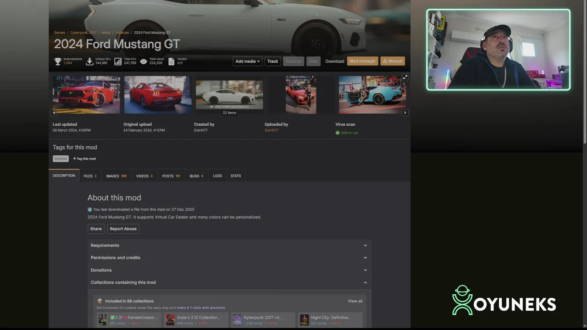
Task: Open rear view red Mustang thumbnail
Action: pyautogui.click(x=158, y=94)
